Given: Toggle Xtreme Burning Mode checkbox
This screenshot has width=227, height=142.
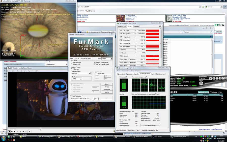Looking at the screenshot, I should coord(95,63).
